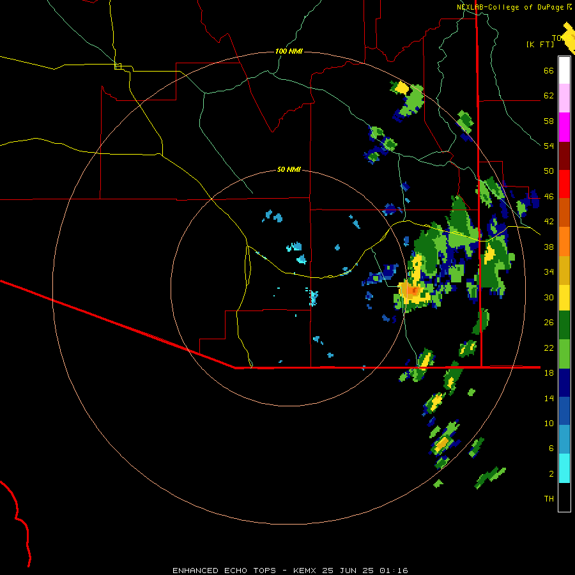Click the bright red legend swatch
The width and height of the screenshot is (575, 575).
(x=564, y=184)
